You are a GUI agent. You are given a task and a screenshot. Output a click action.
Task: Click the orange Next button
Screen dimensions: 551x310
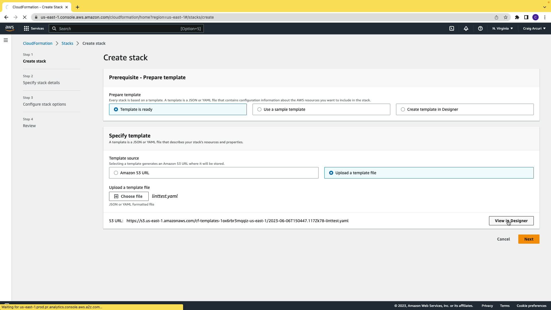(529, 239)
